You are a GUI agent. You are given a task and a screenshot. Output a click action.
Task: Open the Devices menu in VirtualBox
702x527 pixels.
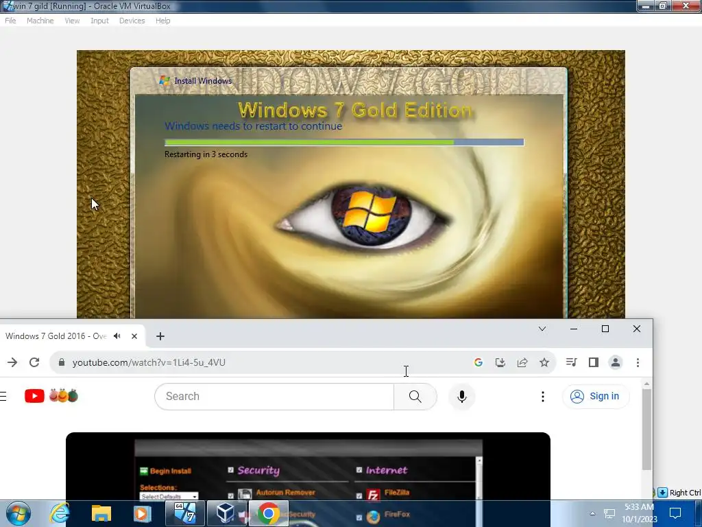pyautogui.click(x=132, y=21)
